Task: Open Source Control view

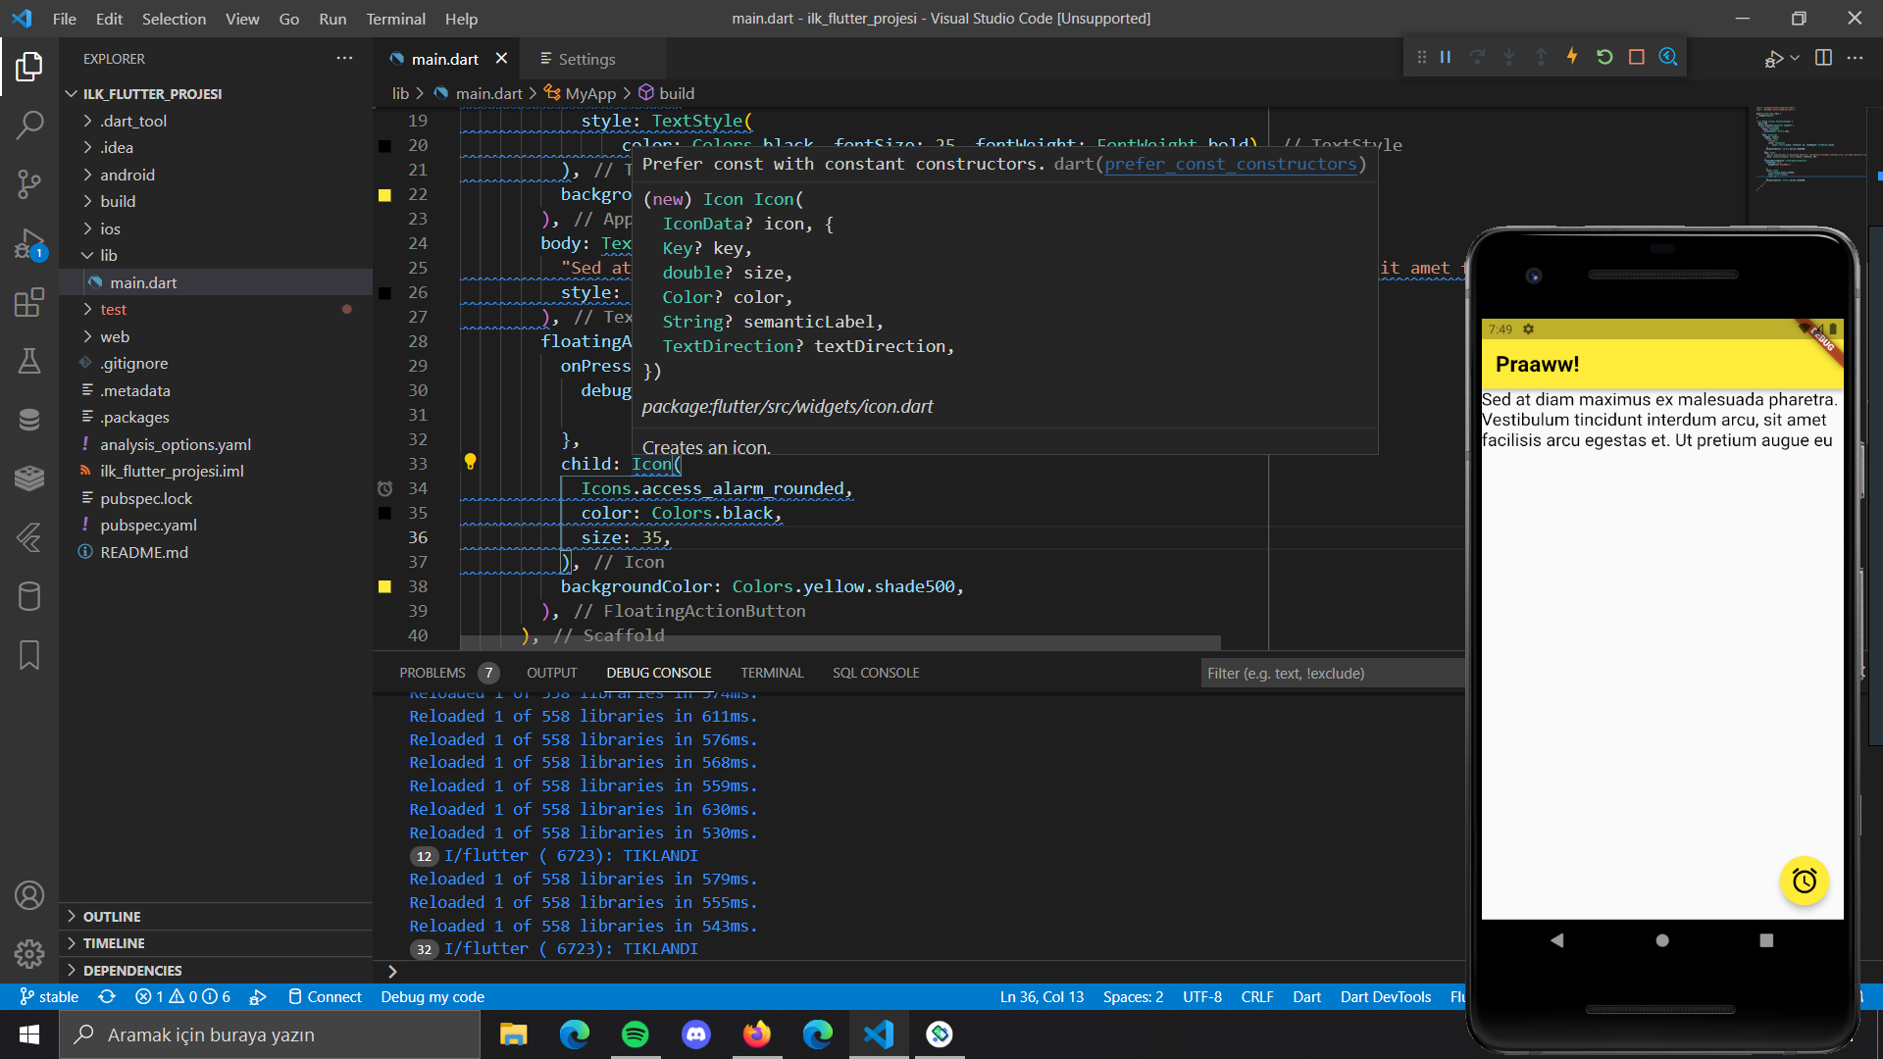Action: [29, 183]
